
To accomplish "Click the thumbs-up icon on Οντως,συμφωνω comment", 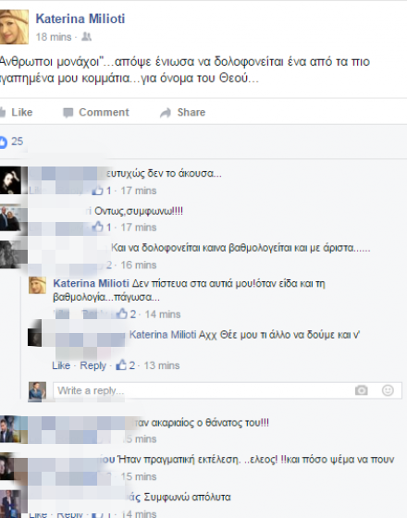I will tap(97, 227).
